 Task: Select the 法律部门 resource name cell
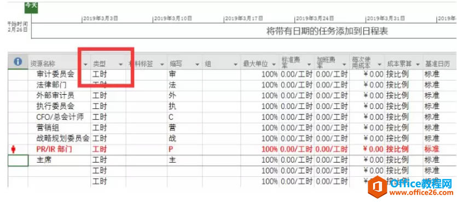[59, 85]
